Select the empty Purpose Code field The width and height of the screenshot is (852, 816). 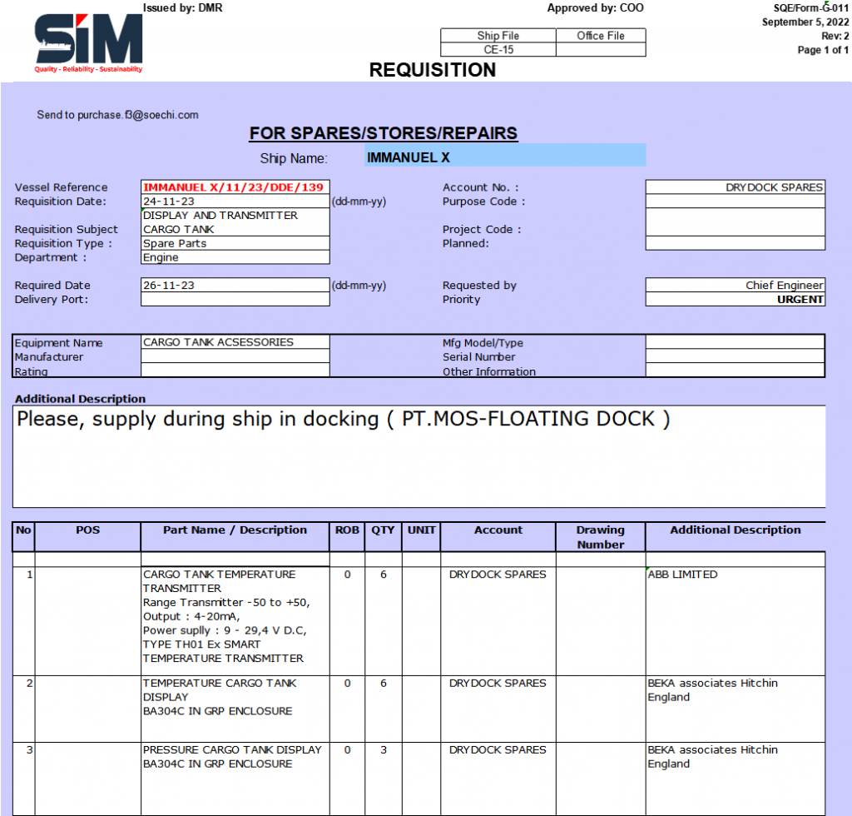(735, 202)
